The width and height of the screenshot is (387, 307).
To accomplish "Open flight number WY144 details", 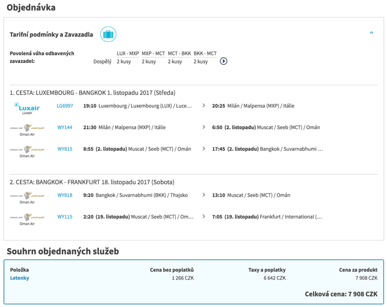I will click(65, 127).
